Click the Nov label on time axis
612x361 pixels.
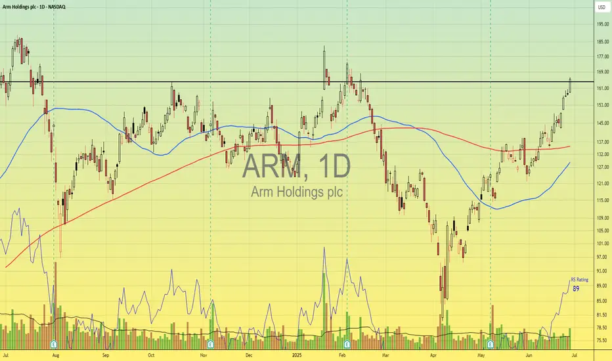[203, 356]
